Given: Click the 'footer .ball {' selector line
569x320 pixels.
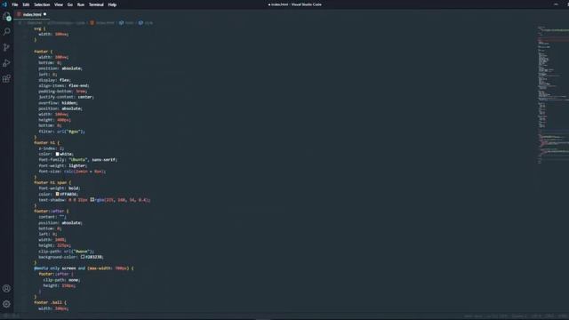Looking at the screenshot, I should coord(50,302).
